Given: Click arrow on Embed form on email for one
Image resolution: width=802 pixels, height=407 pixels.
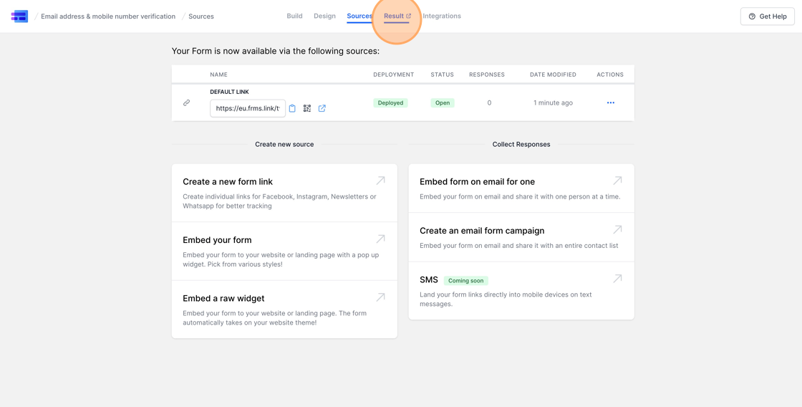Looking at the screenshot, I should click(x=617, y=181).
